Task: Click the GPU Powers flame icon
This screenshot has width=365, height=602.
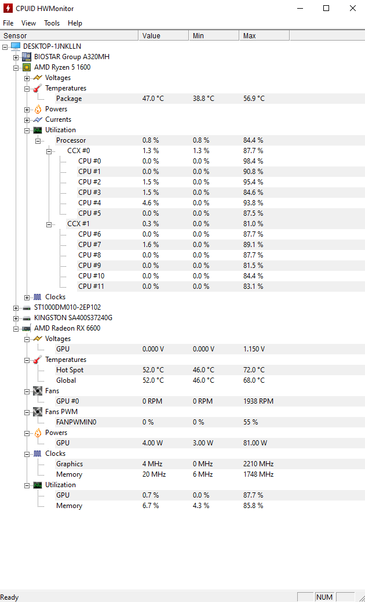Action: 38,433
